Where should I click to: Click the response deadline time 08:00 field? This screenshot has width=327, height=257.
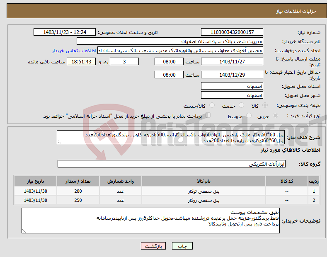tap(169, 61)
